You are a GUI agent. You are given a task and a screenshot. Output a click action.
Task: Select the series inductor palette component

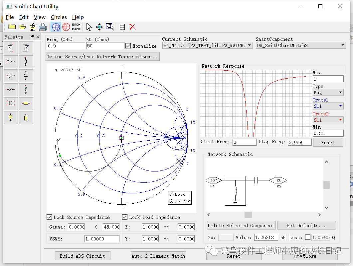(x=11, y=62)
